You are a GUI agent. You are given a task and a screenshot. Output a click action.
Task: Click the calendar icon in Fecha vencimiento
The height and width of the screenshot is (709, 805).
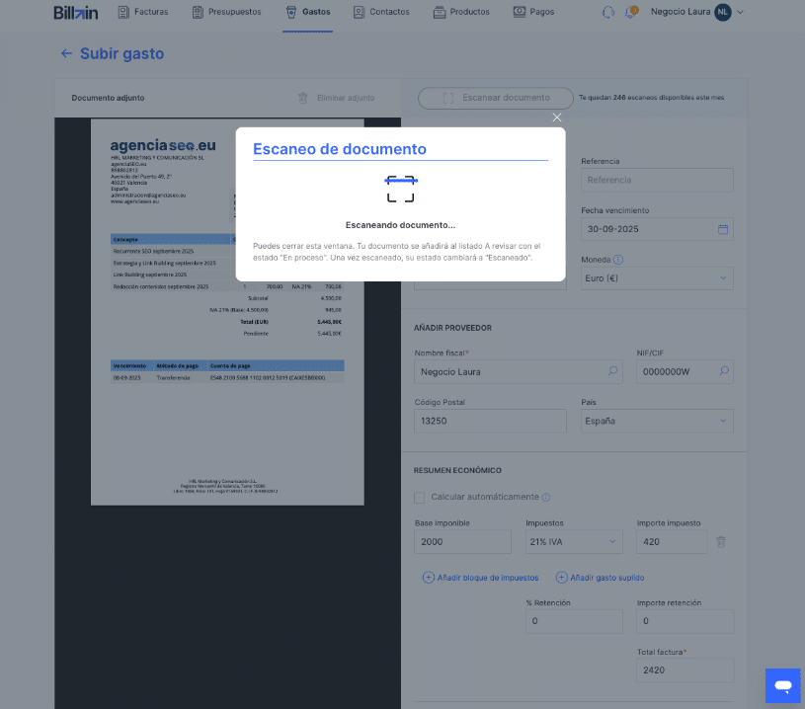(722, 229)
